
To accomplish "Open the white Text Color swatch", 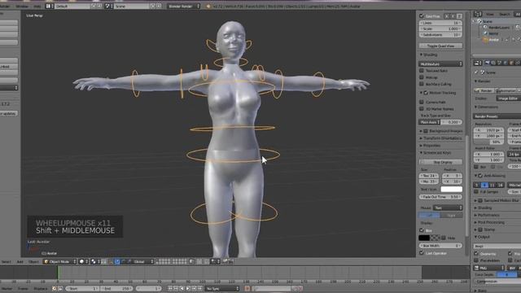I will click(x=451, y=189).
